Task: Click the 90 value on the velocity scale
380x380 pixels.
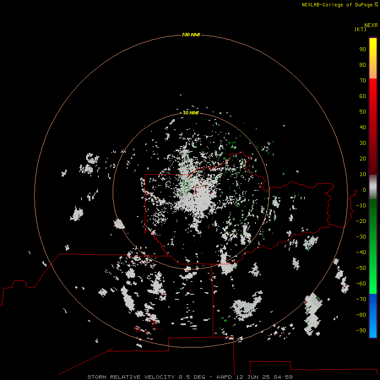Action: [x=363, y=49]
